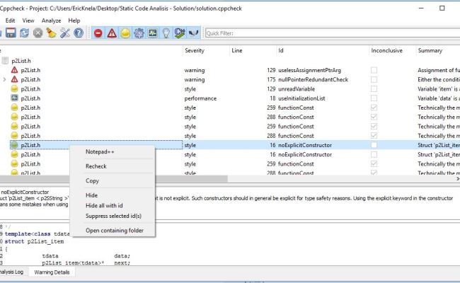Toggle Inconclusive checkbox for unreadVariable row
Screen dimensions: 460x283
pos(374,89)
